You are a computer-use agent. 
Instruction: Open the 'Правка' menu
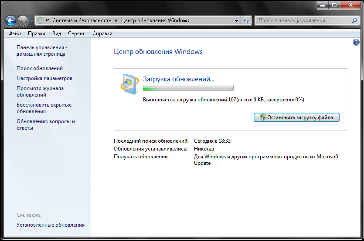tap(37, 33)
